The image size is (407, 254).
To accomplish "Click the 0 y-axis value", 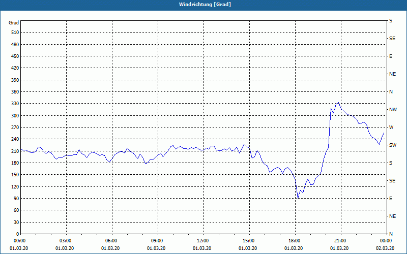I will (17, 234).
